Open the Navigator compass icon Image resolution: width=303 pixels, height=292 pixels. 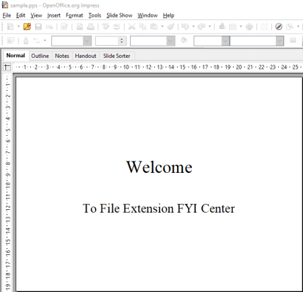pos(279,27)
